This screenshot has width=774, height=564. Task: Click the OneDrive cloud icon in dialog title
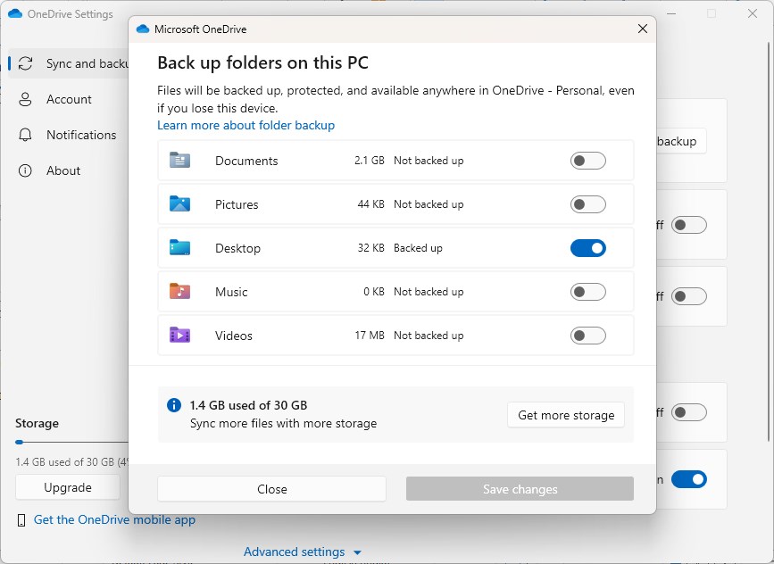click(x=143, y=29)
